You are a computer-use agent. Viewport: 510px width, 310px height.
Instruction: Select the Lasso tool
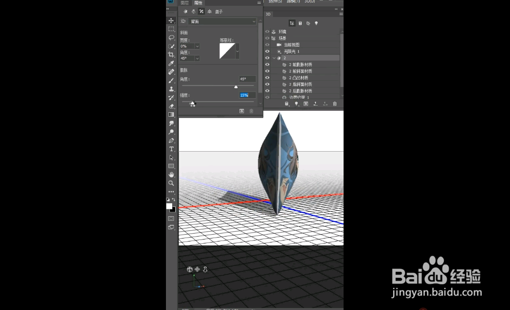click(171, 38)
